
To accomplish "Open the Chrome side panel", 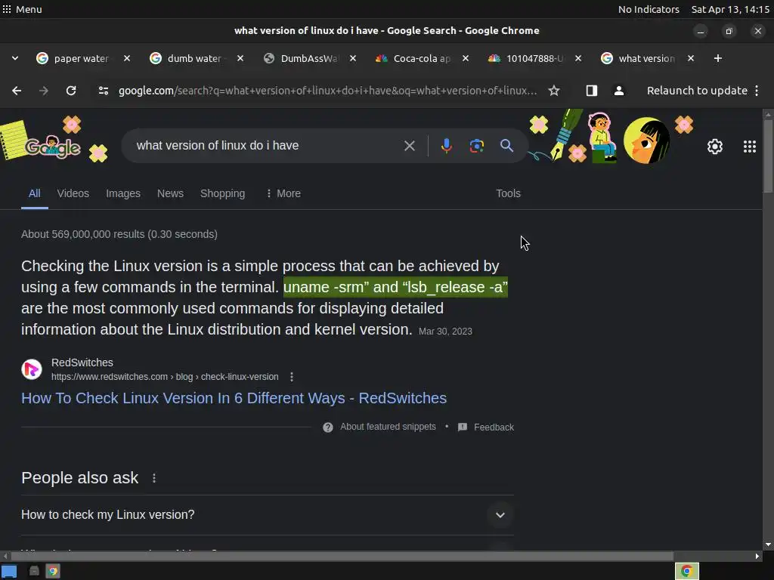I will pyautogui.click(x=591, y=91).
